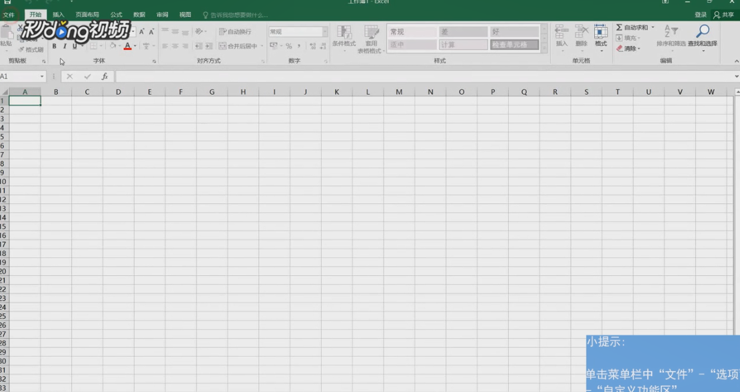This screenshot has height=392, width=740.
Task: Open the font color dropdown arrow
Action: (136, 47)
